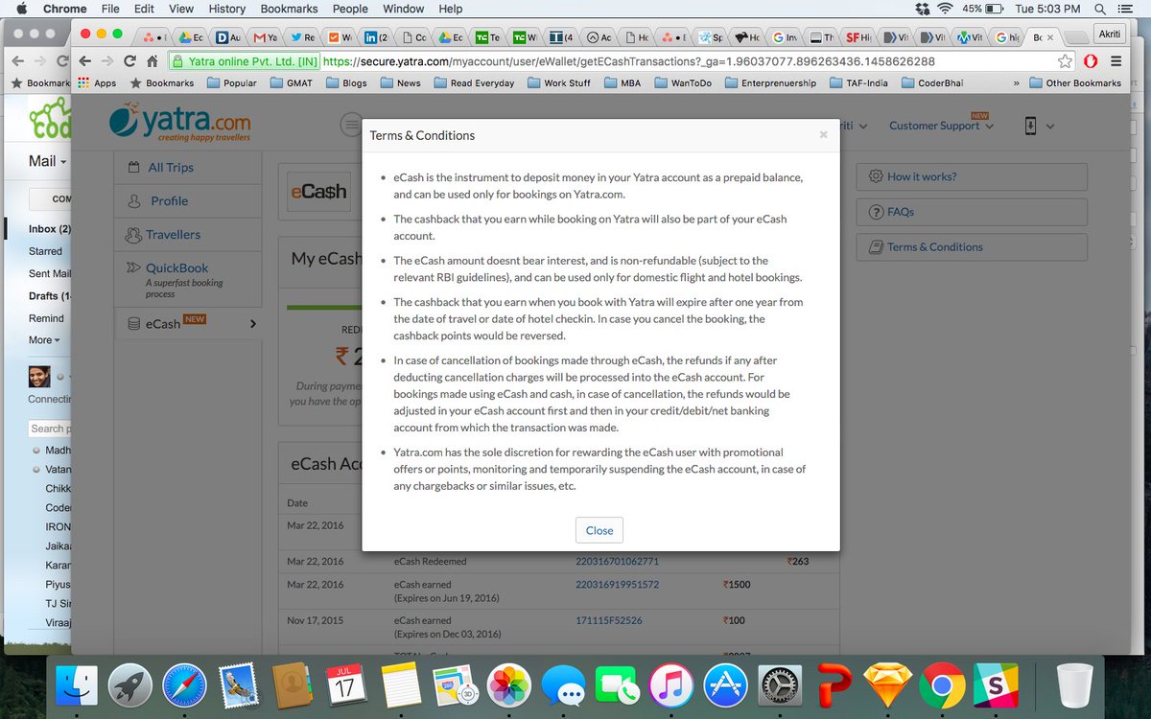1151x719 pixels.
Task: Open Contacts book in dock
Action: point(294,684)
